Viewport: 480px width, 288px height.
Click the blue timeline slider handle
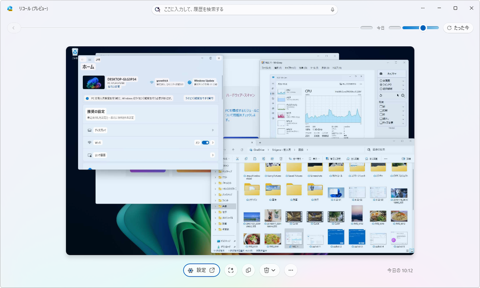[x=423, y=28]
